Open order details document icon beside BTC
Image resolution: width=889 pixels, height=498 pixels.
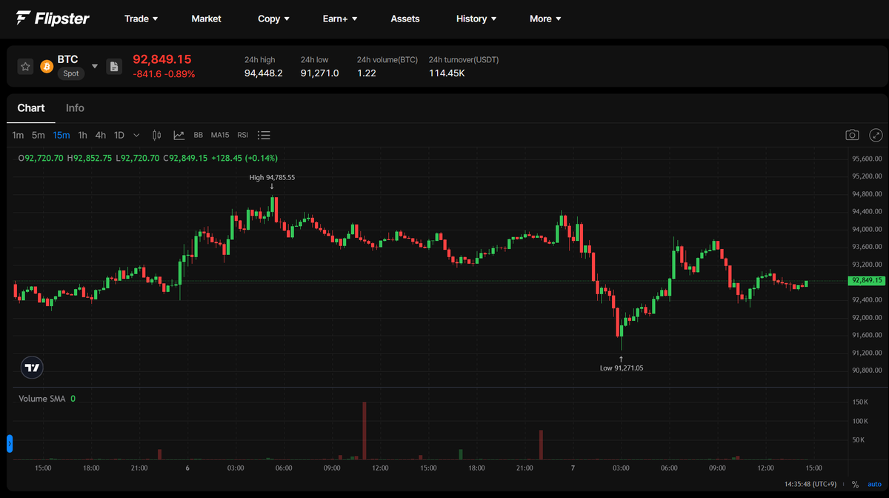pyautogui.click(x=114, y=66)
